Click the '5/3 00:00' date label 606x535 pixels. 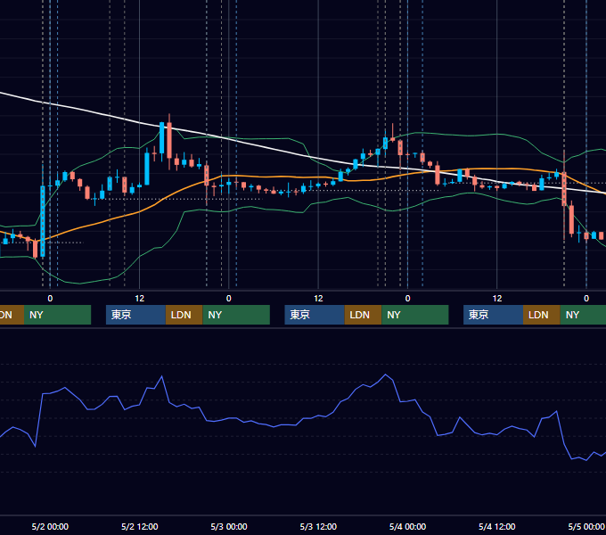pyautogui.click(x=229, y=526)
